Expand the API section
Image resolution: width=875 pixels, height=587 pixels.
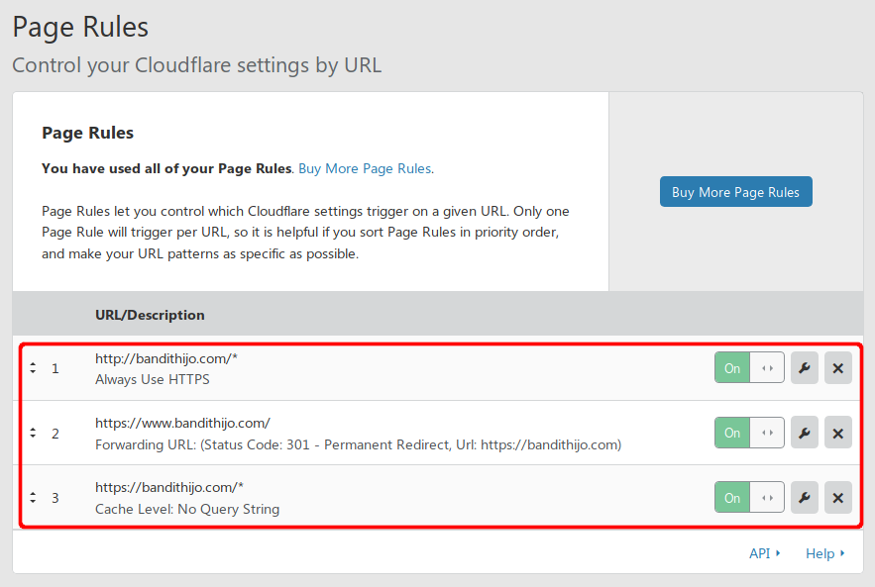click(x=765, y=553)
